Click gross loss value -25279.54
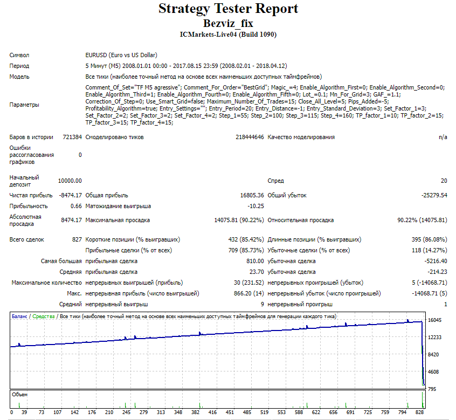This screenshot has height=420, width=456. click(434, 196)
